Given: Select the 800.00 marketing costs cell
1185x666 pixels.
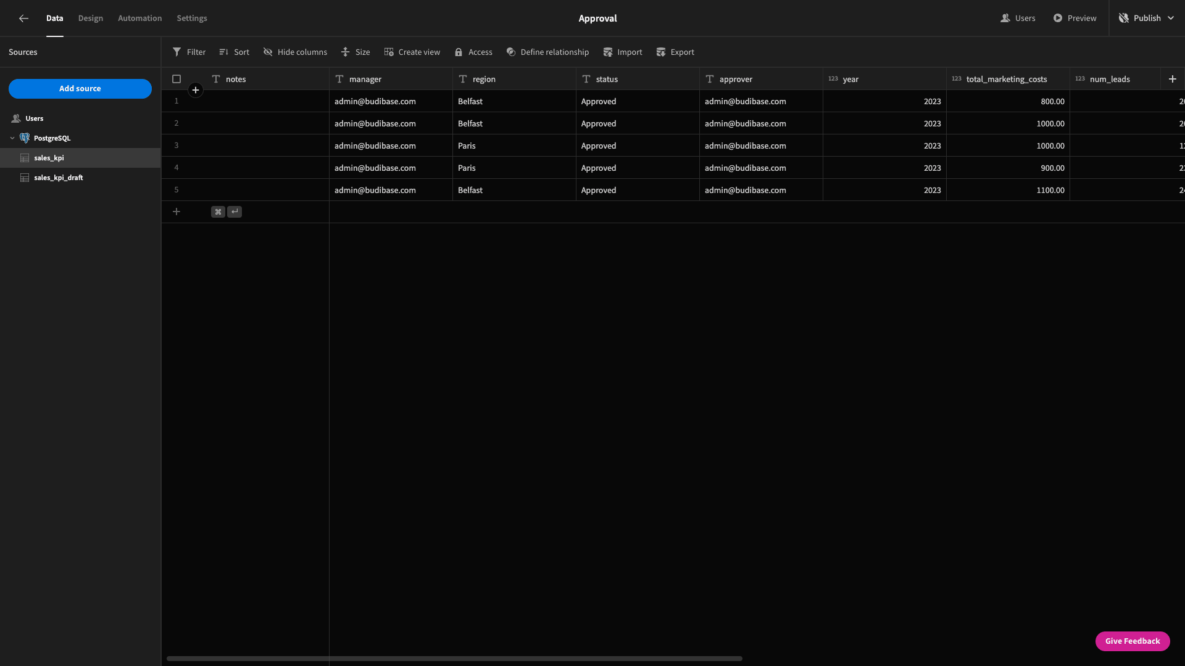Looking at the screenshot, I should [1008, 101].
